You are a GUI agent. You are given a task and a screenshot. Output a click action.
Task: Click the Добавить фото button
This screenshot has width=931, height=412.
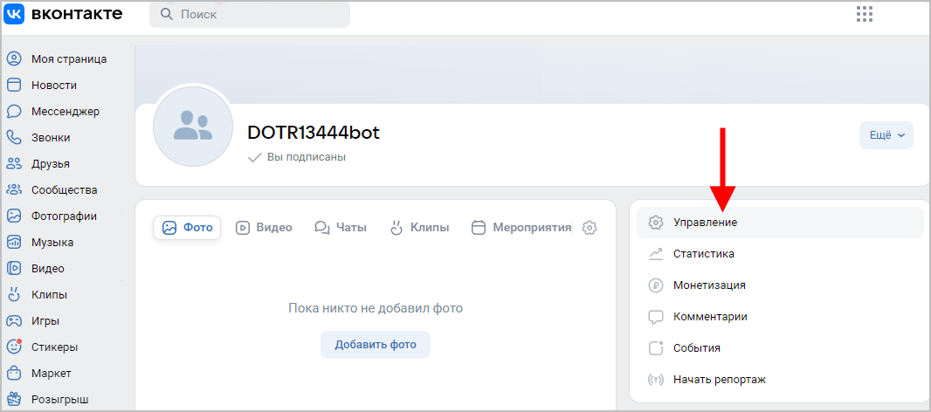coord(376,345)
